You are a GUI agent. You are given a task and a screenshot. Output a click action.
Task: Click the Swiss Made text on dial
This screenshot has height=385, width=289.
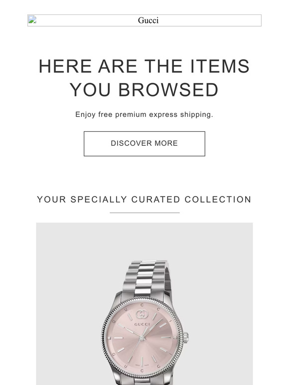(142, 366)
